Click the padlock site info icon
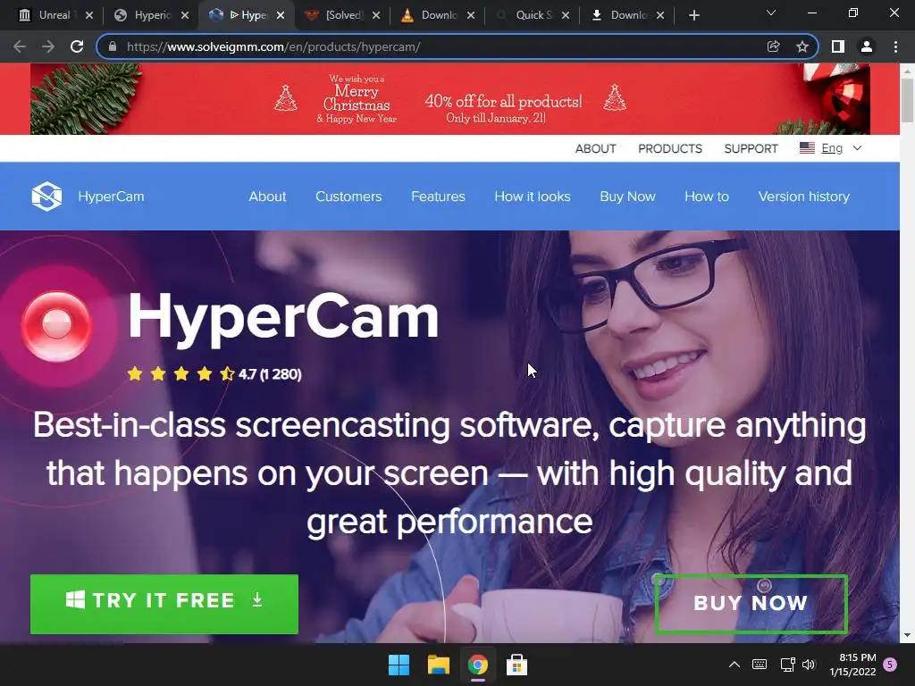The height and width of the screenshot is (686, 915). point(113,46)
